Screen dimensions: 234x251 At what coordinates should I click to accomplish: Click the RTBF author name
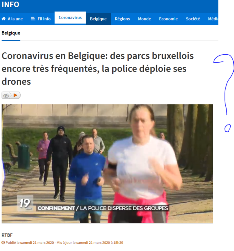7,235
